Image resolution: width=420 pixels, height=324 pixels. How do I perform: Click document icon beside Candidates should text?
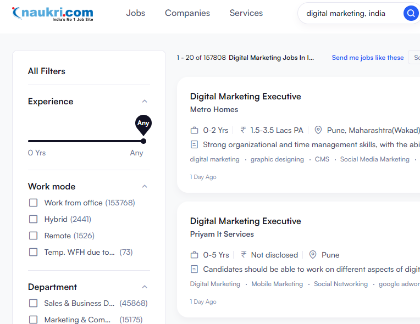click(x=194, y=269)
